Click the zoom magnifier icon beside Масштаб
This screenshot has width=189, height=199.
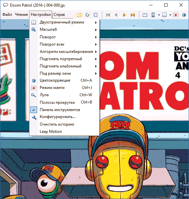[34, 29]
